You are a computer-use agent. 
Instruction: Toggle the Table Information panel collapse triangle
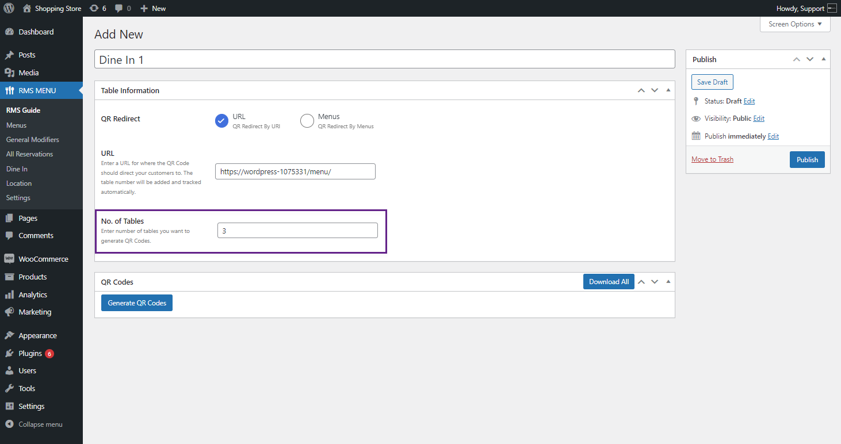click(x=668, y=90)
